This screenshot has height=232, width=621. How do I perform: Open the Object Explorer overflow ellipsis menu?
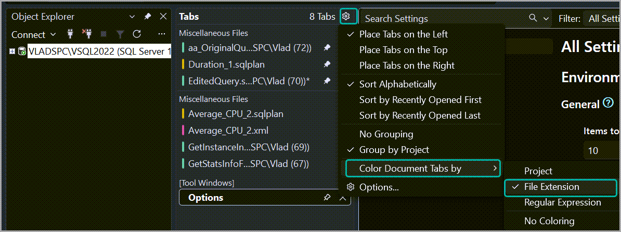point(162,34)
